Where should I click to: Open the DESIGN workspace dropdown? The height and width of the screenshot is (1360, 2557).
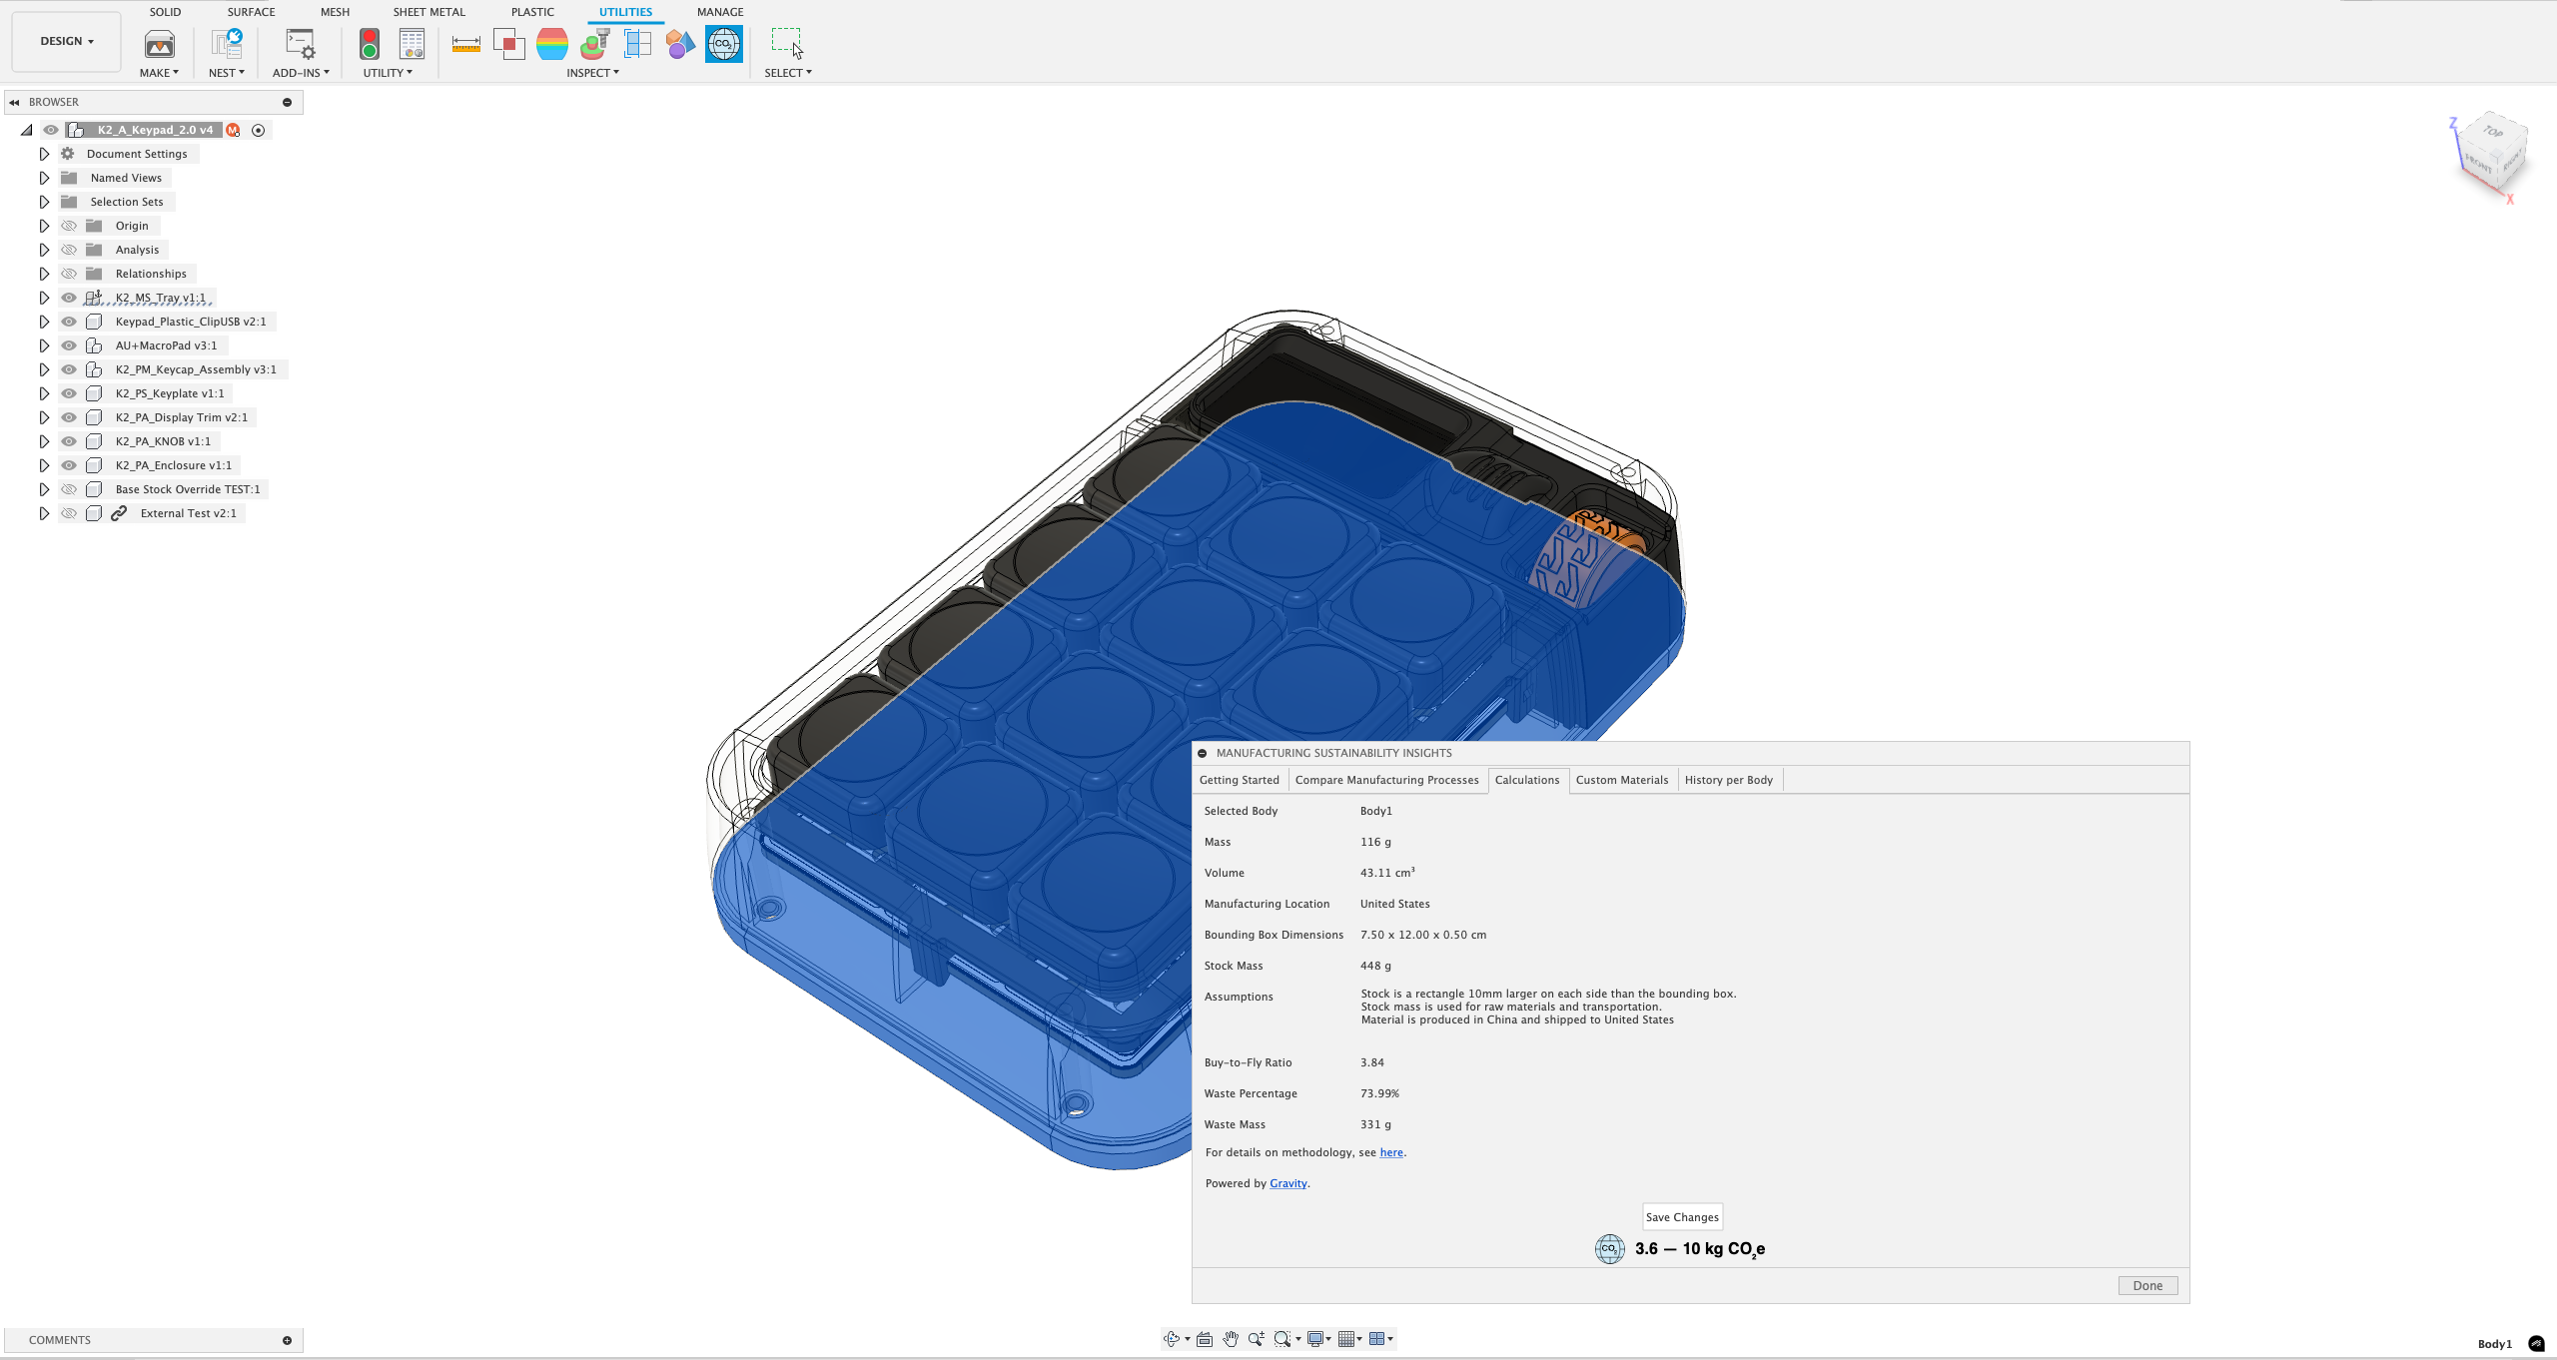pos(67,41)
